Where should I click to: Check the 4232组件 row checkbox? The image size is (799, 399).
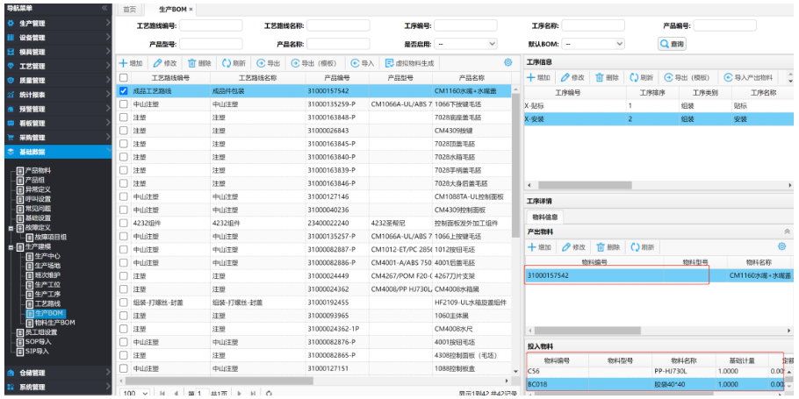pos(124,223)
